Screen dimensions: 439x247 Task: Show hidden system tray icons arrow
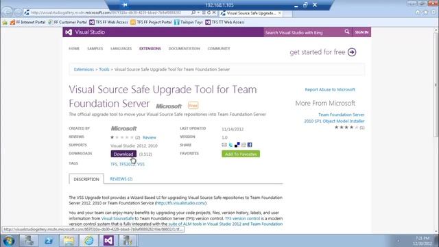pyautogui.click(x=398, y=241)
